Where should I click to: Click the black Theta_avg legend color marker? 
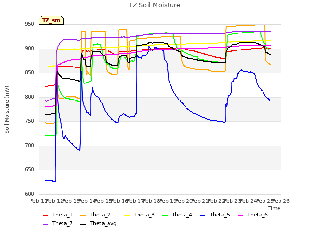(83, 224)
